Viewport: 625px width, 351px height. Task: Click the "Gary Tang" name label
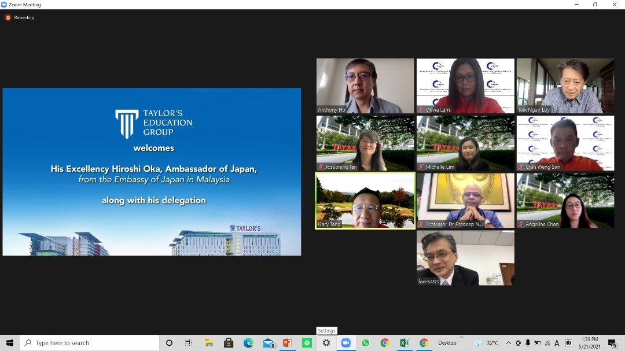(x=329, y=224)
